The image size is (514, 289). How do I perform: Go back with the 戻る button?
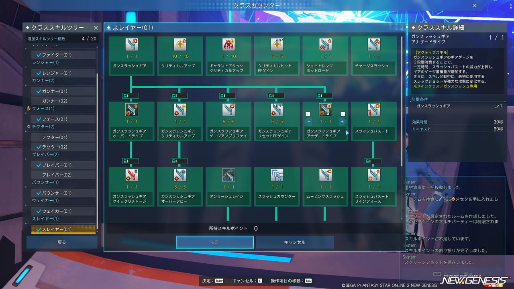62,242
